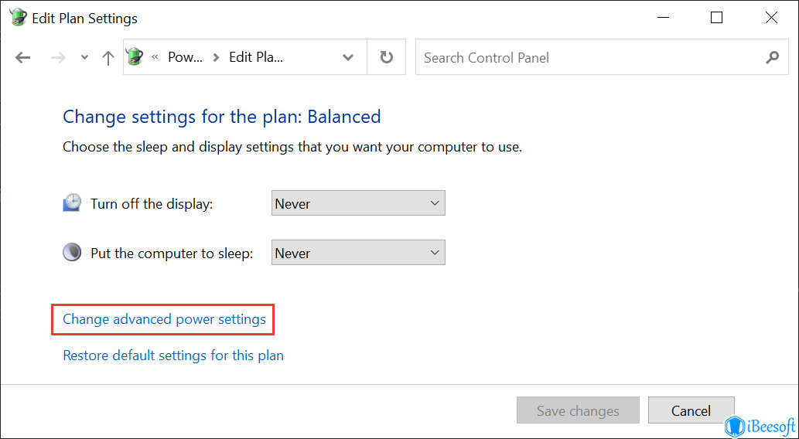
Task: Click the Cancel button
Action: pos(691,410)
